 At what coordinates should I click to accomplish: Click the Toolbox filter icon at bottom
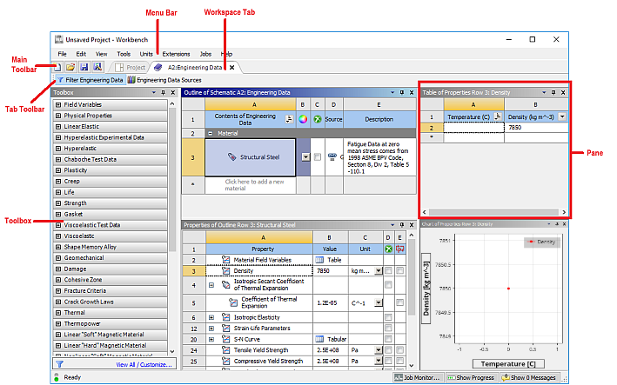tap(58, 365)
